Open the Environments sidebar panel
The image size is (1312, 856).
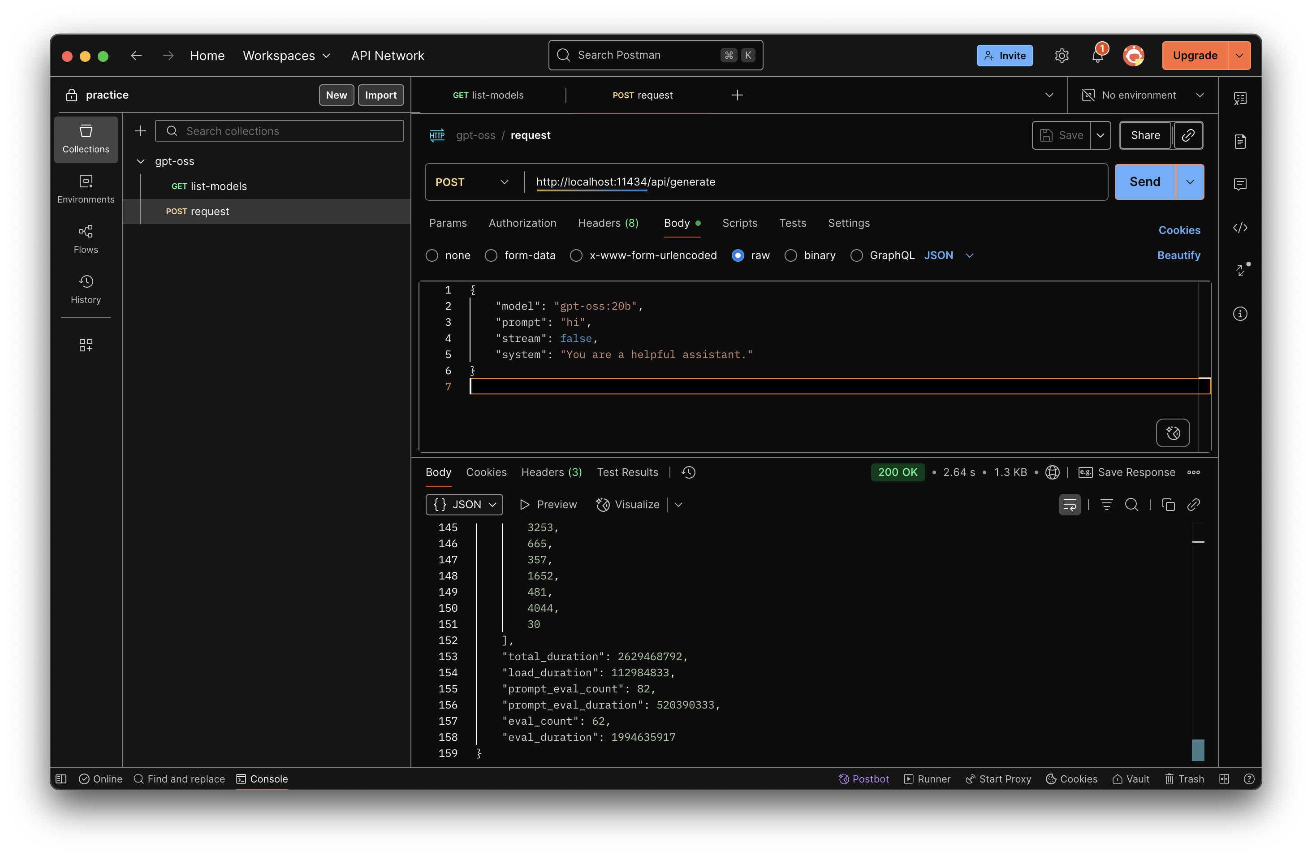click(86, 189)
